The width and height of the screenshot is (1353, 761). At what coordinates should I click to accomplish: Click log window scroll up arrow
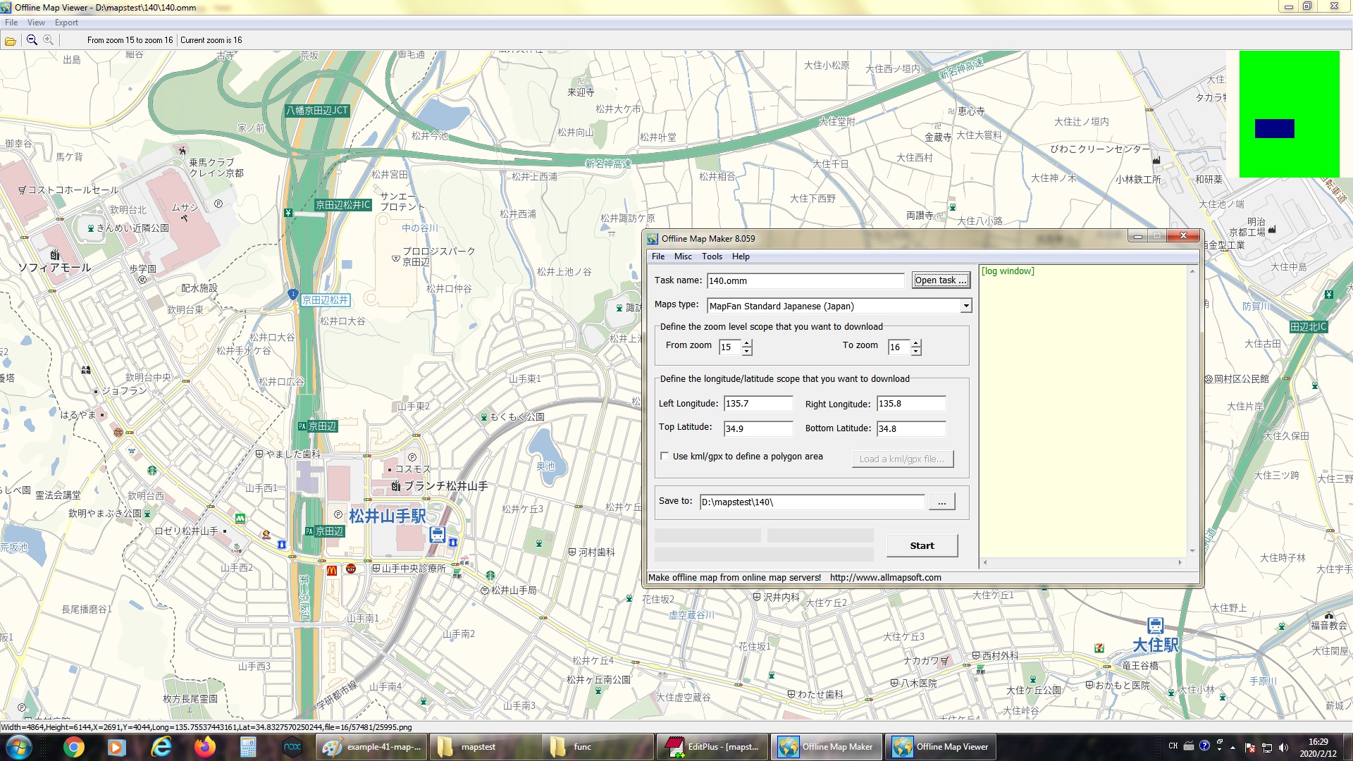tap(1192, 271)
